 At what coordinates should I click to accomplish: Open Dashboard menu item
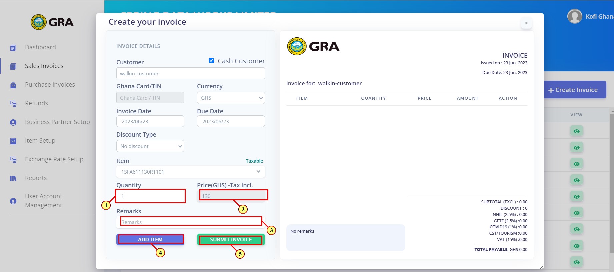click(x=40, y=47)
